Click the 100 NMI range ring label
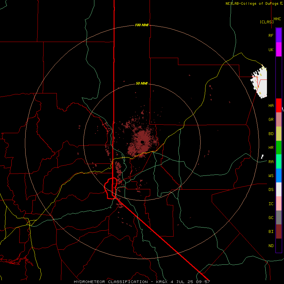The width and height of the screenshot is (284, 284). [x=142, y=25]
